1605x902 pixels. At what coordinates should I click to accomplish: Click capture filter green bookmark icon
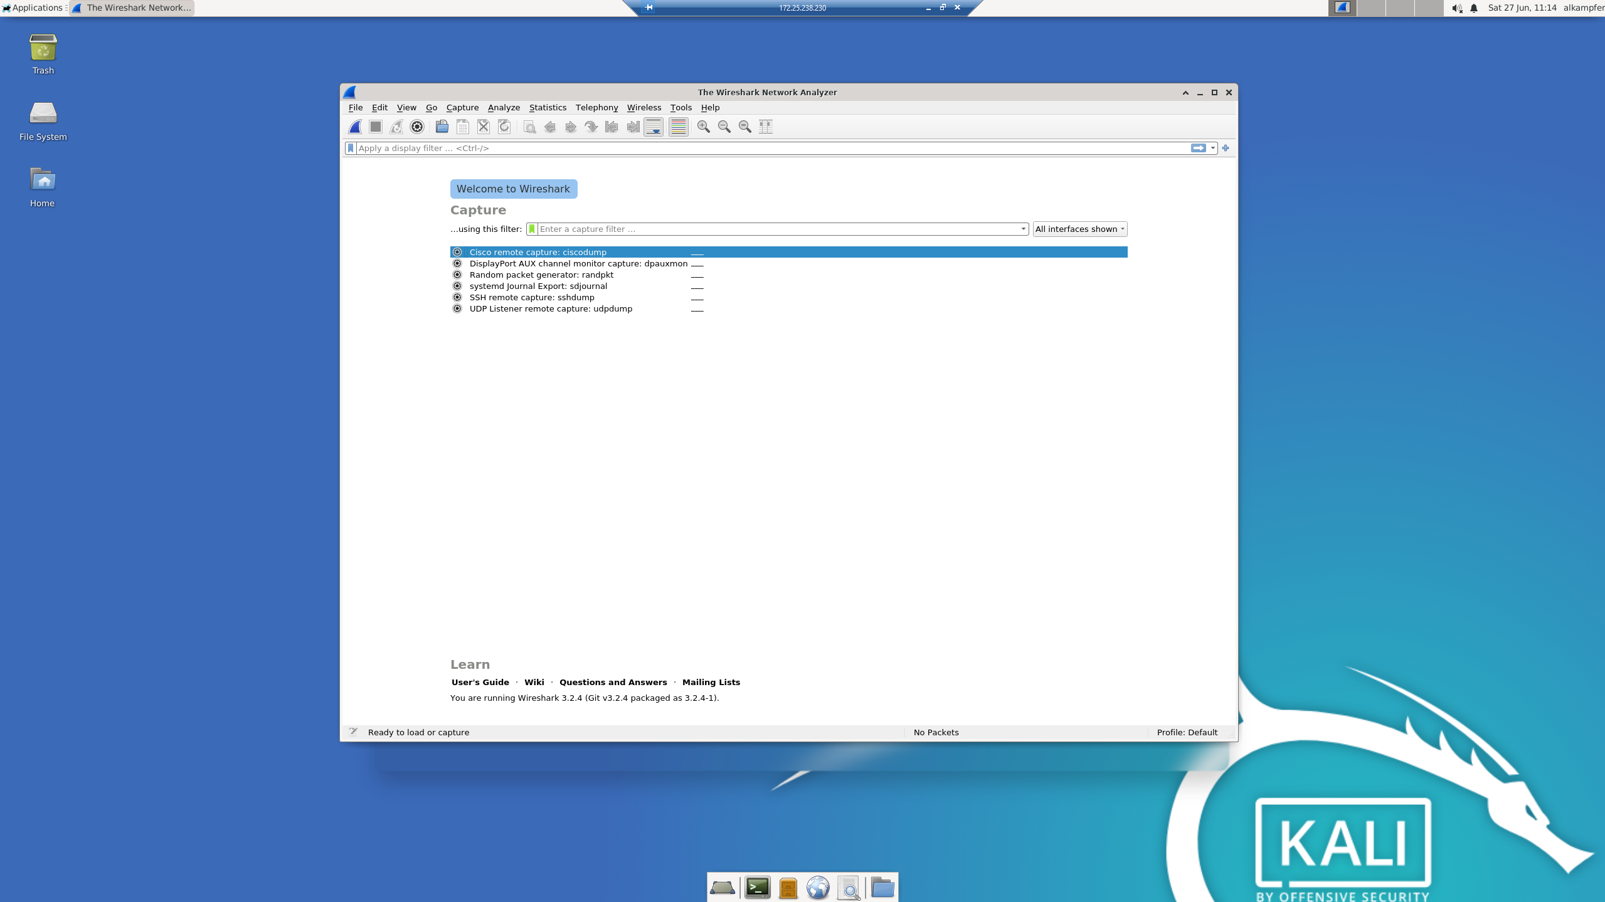point(532,229)
